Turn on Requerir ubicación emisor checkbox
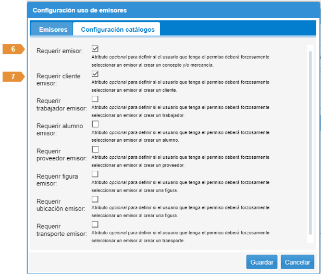 [95, 199]
